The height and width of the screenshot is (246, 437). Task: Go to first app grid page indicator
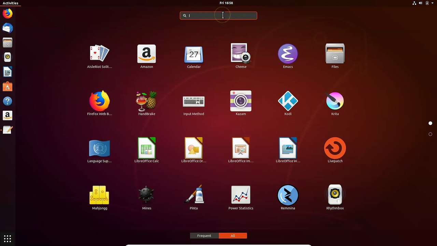point(430,123)
